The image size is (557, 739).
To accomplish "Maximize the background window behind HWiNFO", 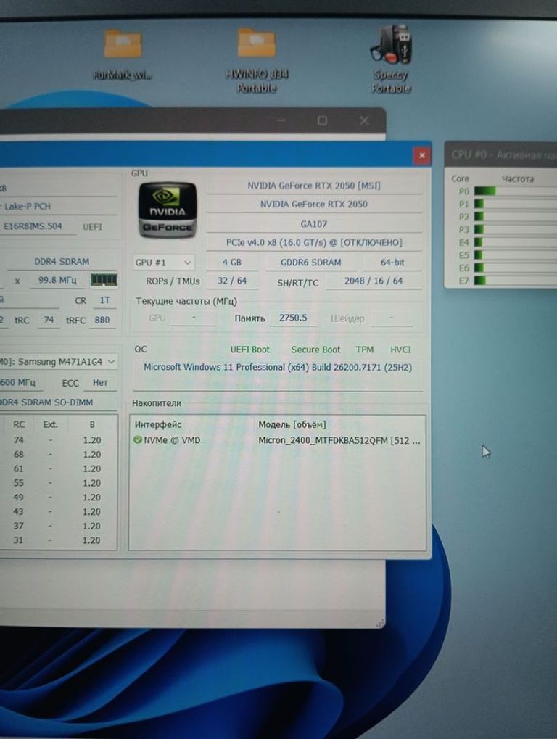I will pos(322,120).
